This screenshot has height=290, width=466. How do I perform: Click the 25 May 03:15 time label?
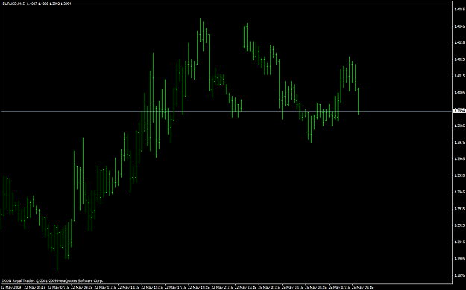point(292,287)
